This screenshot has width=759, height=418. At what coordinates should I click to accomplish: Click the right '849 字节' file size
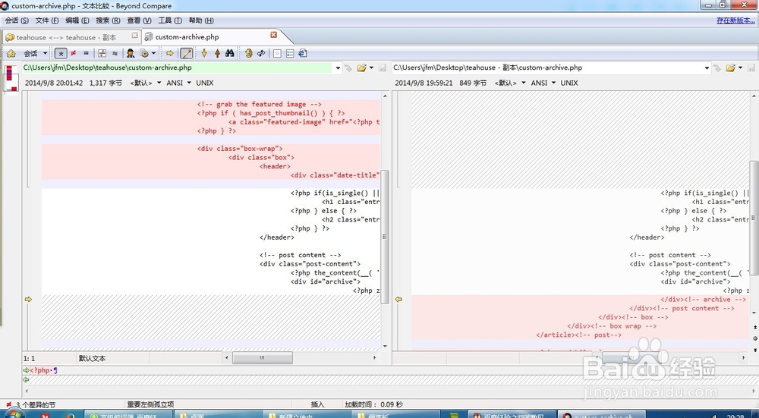pyautogui.click(x=473, y=83)
